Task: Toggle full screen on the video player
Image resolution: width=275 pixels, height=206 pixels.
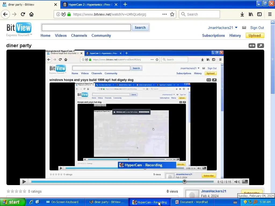Action: (245, 182)
